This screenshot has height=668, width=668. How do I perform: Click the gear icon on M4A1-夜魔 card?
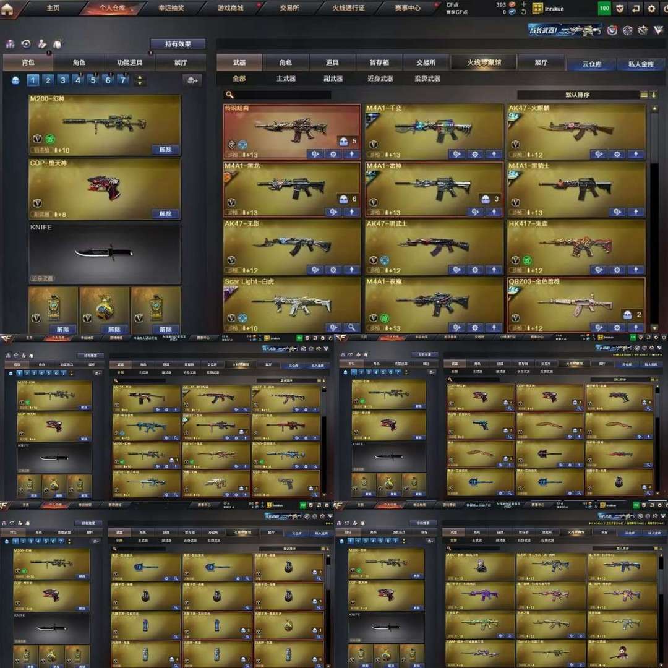click(475, 328)
